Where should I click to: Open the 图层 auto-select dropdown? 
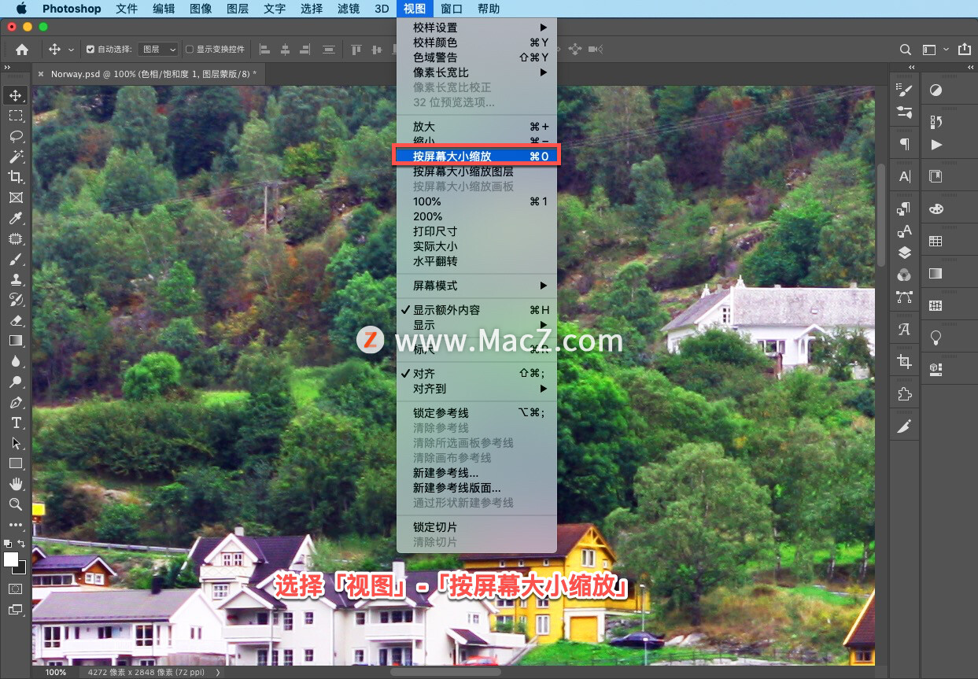pyautogui.click(x=158, y=49)
